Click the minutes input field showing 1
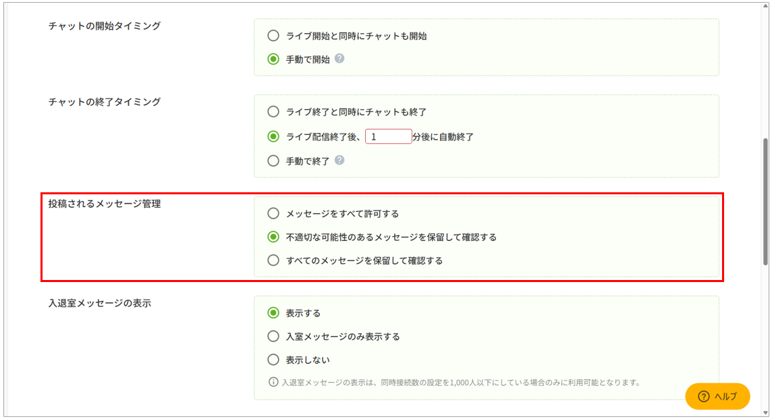The image size is (772, 419). (389, 136)
